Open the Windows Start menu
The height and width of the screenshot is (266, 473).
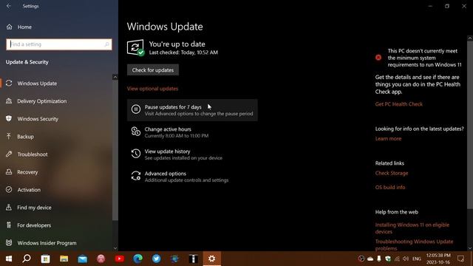pyautogui.click(x=9, y=259)
